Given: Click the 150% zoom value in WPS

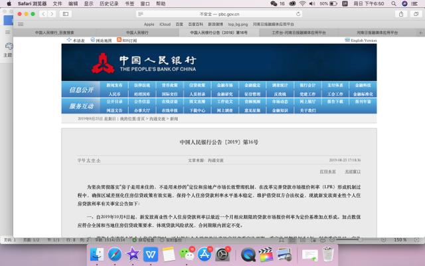Looking at the screenshot, I should [x=400, y=240].
